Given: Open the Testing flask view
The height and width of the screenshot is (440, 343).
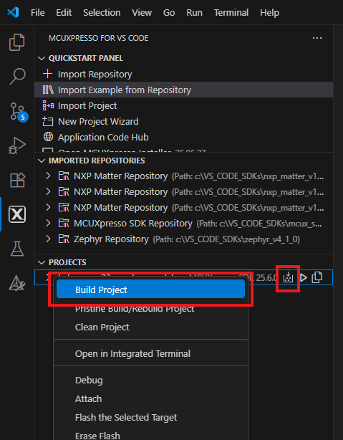Looking at the screenshot, I should coord(17,249).
